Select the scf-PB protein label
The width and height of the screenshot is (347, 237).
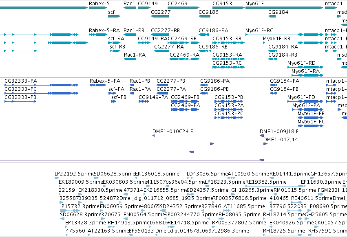click(119, 97)
